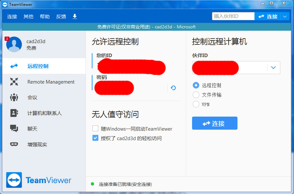The height and width of the screenshot is (194, 294).
Task: Open the 连接 menu
Action: tap(12, 17)
